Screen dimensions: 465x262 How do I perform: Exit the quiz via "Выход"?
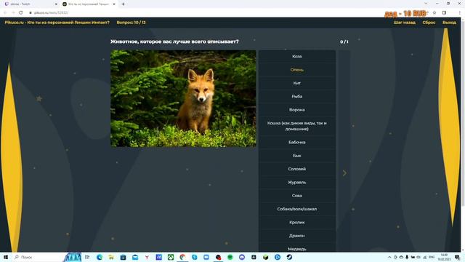coord(449,23)
